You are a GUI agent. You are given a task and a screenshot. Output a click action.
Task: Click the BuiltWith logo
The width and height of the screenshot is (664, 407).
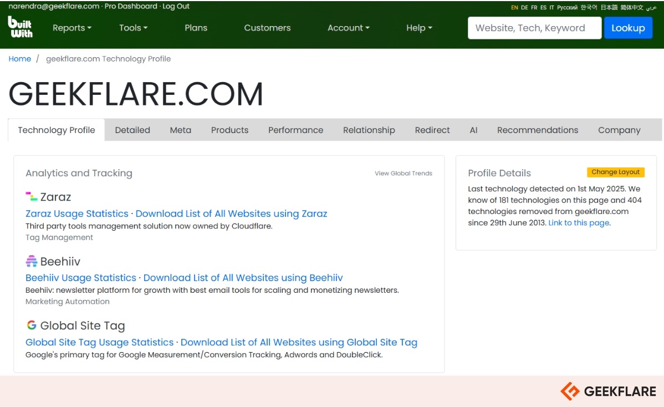21,27
